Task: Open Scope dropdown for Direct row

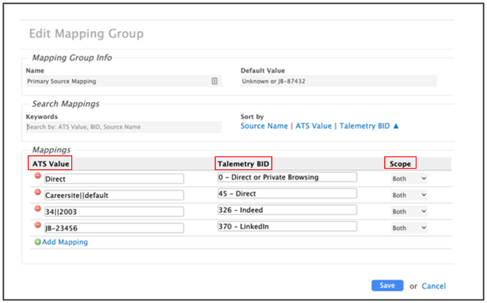Action: point(409,179)
